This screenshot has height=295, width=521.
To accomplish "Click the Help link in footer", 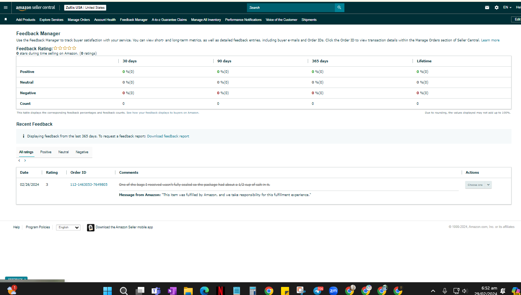I will (x=16, y=227).
